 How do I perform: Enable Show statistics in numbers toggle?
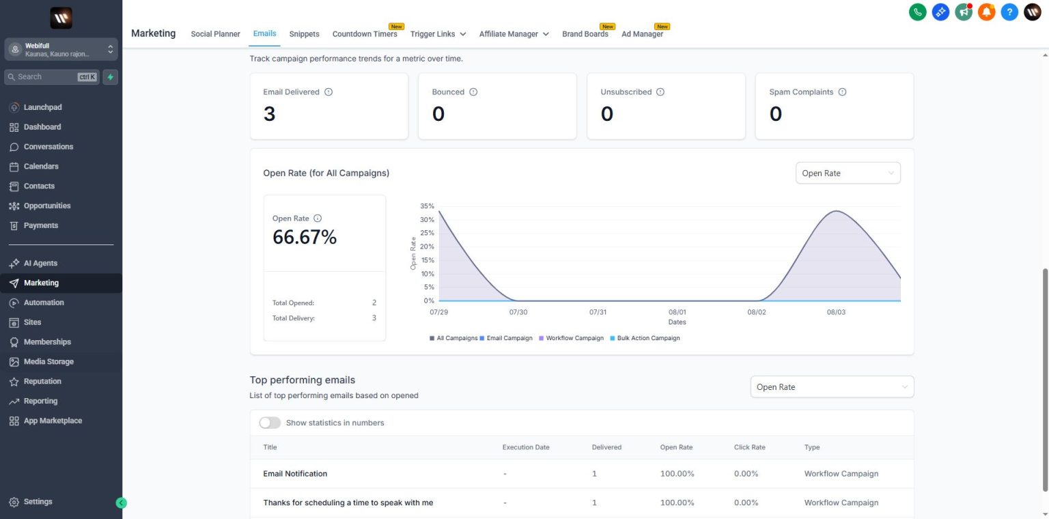[x=270, y=423]
